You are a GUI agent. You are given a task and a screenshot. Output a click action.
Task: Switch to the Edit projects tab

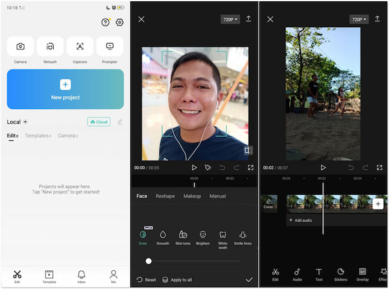click(12, 136)
